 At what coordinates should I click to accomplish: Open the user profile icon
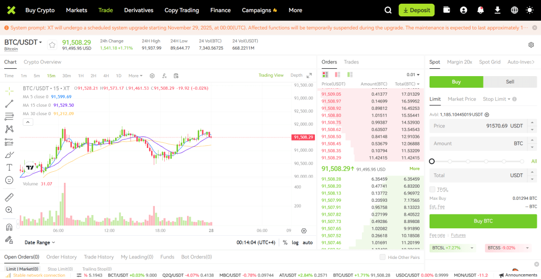coord(463,11)
